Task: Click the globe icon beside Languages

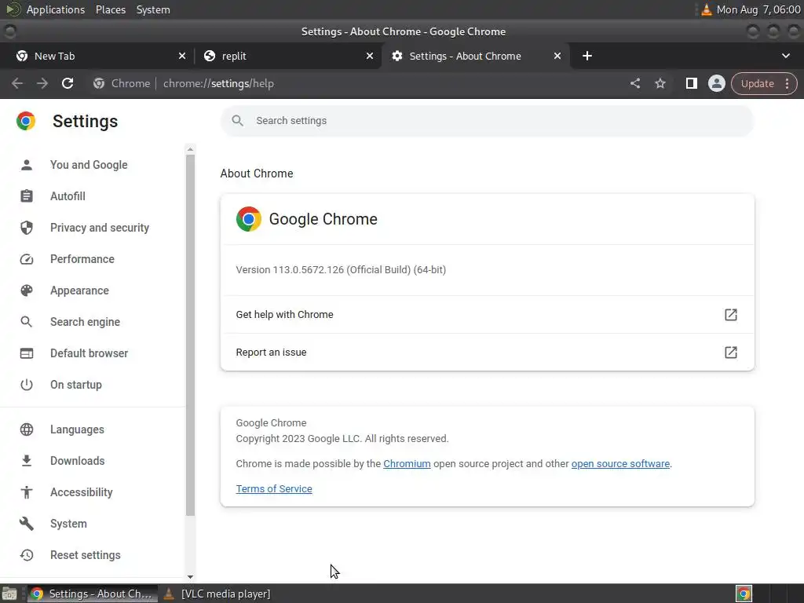Action: [27, 429]
